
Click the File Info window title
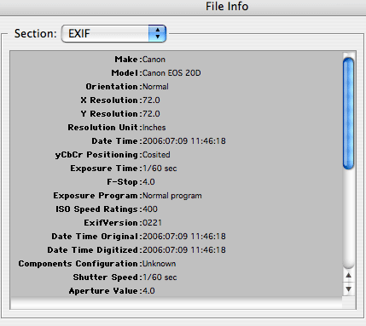coord(227,7)
